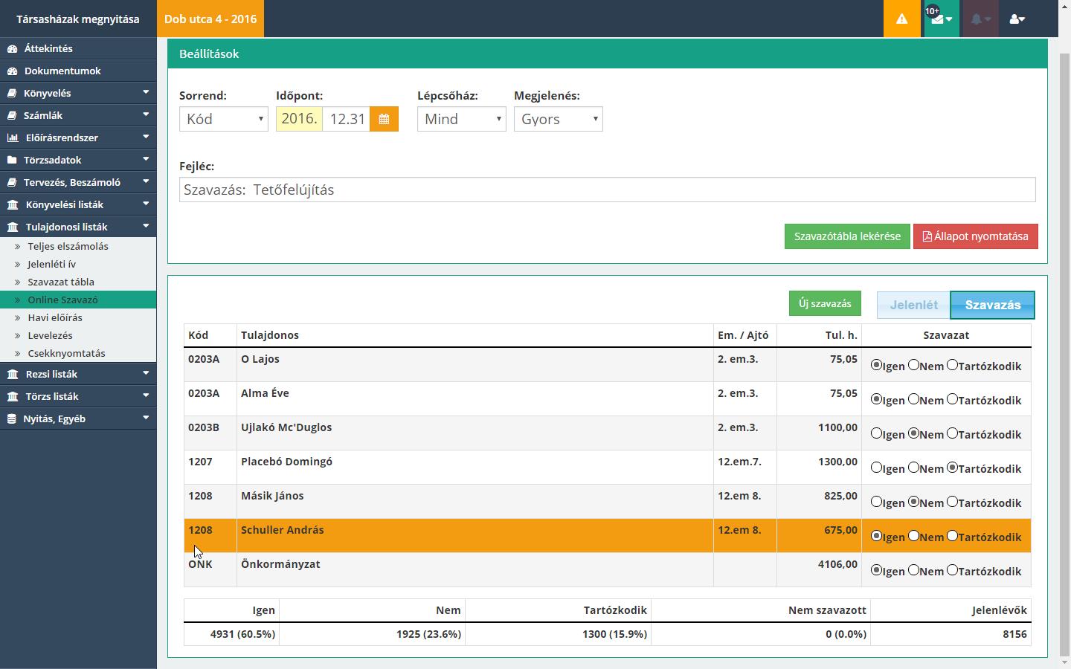Click the Áttekintés dashboard icon in sidebar

(x=12, y=48)
